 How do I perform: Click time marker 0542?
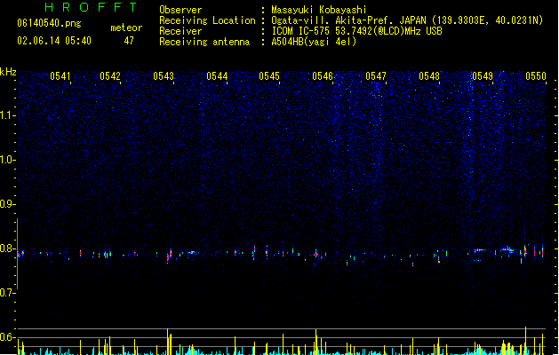[110, 76]
